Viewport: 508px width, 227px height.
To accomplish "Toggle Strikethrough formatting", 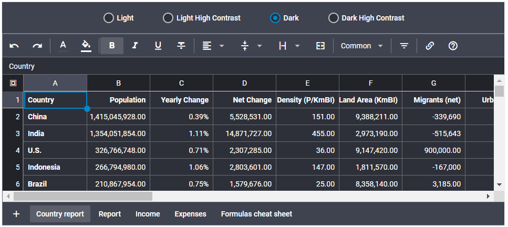I will 181,46.
